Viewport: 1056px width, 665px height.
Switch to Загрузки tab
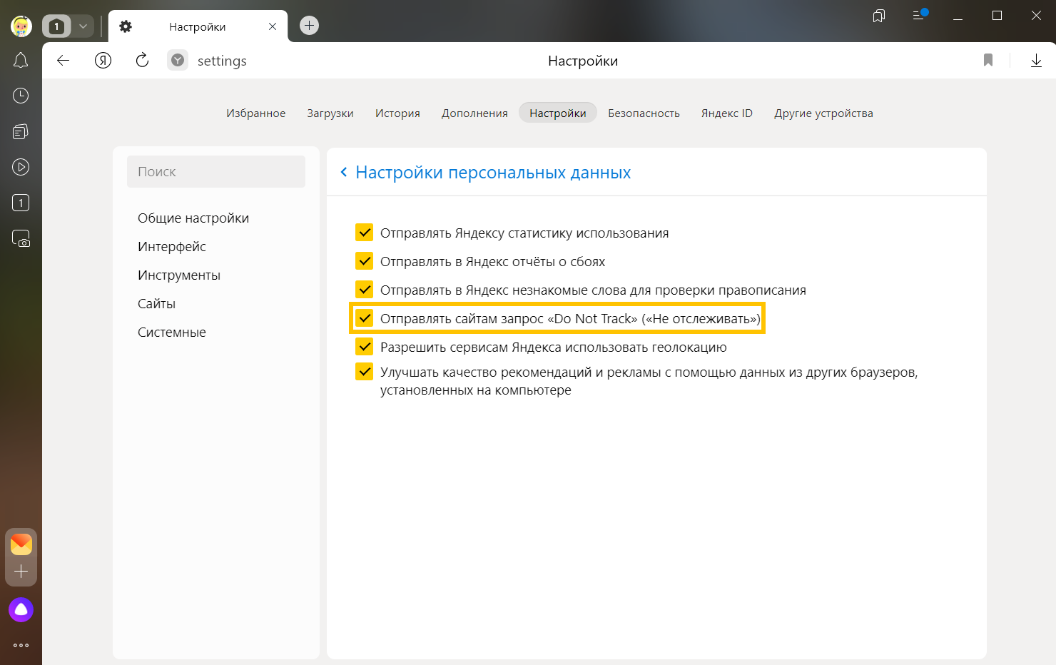330,113
